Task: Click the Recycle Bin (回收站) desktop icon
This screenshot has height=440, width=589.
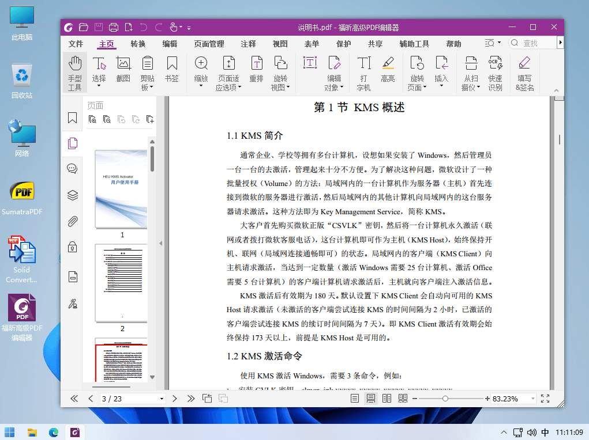Action: (22, 81)
